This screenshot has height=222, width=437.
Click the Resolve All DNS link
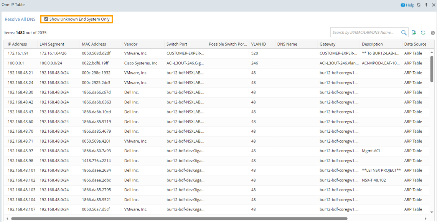(x=20, y=19)
